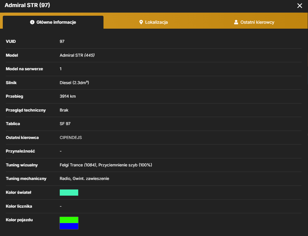The width and height of the screenshot is (308, 236).
Task: Select the Model na serwerze value 1
Action: [61, 69]
